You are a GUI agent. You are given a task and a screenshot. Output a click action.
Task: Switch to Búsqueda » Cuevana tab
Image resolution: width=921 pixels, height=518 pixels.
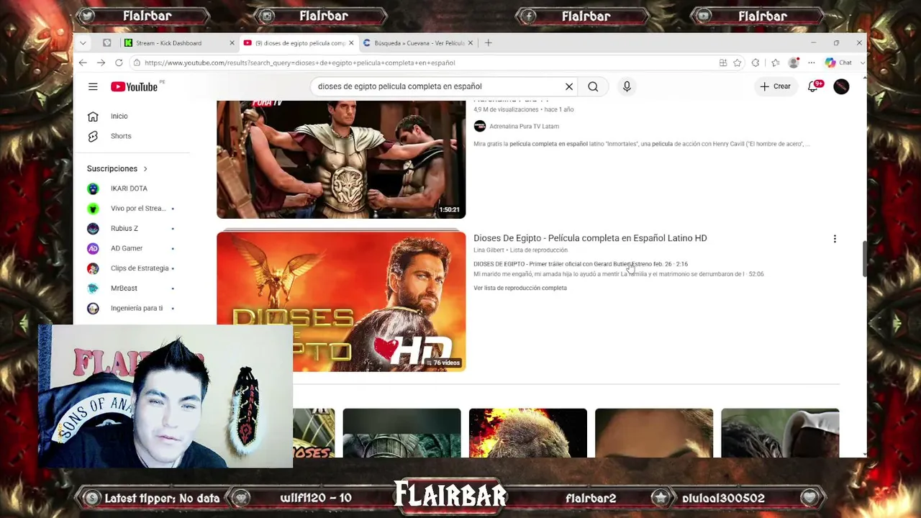(x=417, y=43)
